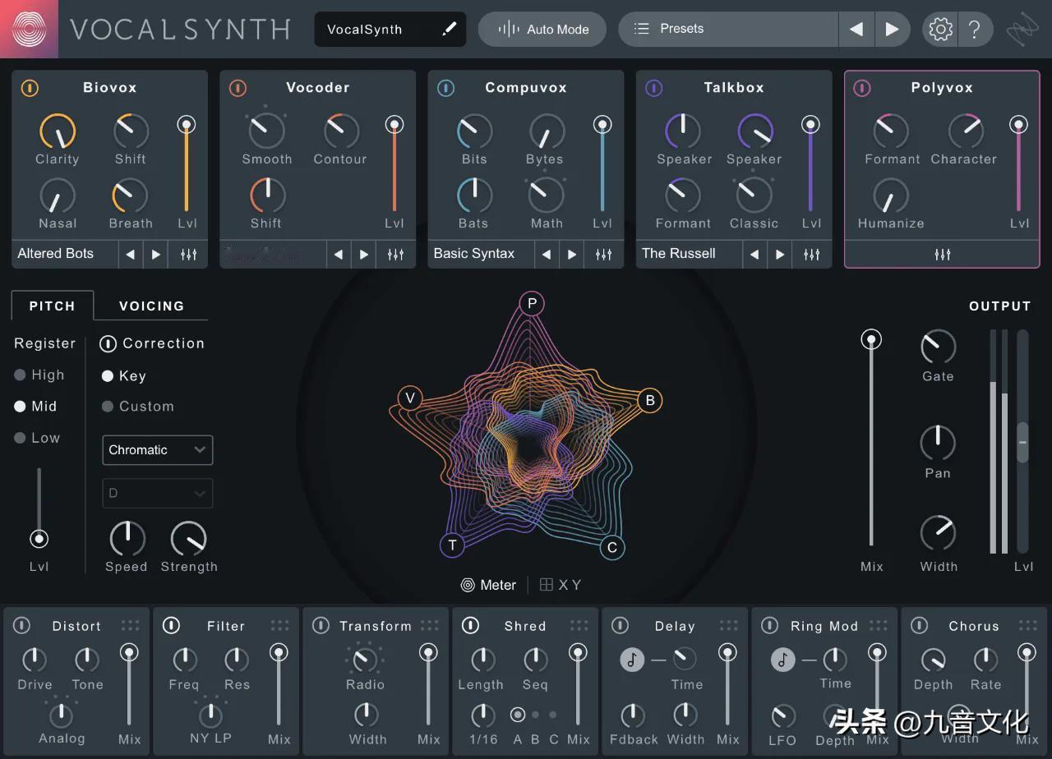Viewport: 1052px width, 759px height.
Task: Adjust the Biovox Lvl slider handle
Action: (x=187, y=125)
